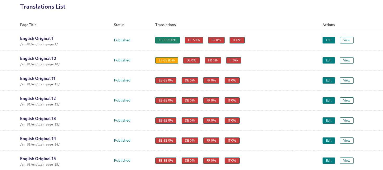The image size is (383, 170).
Task: View the page English Original 10
Action: 347,60
